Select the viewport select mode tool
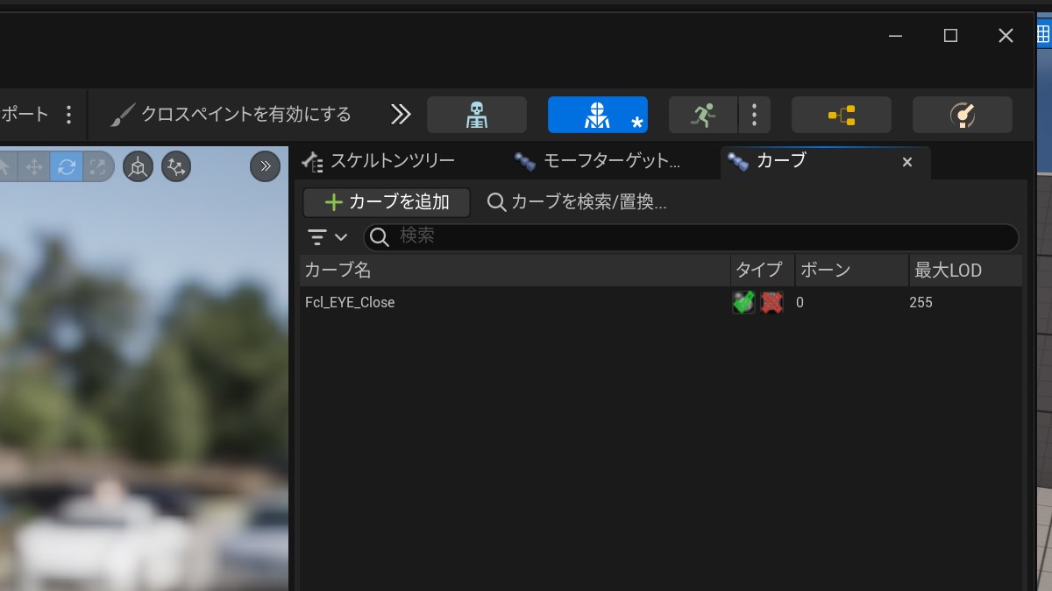The height and width of the screenshot is (591, 1052). click(x=5, y=166)
